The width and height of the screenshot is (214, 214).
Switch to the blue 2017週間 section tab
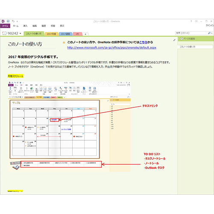pyautogui.click(x=65, y=34)
